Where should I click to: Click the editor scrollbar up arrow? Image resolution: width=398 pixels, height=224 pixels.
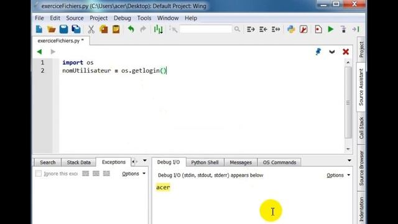(x=348, y=62)
